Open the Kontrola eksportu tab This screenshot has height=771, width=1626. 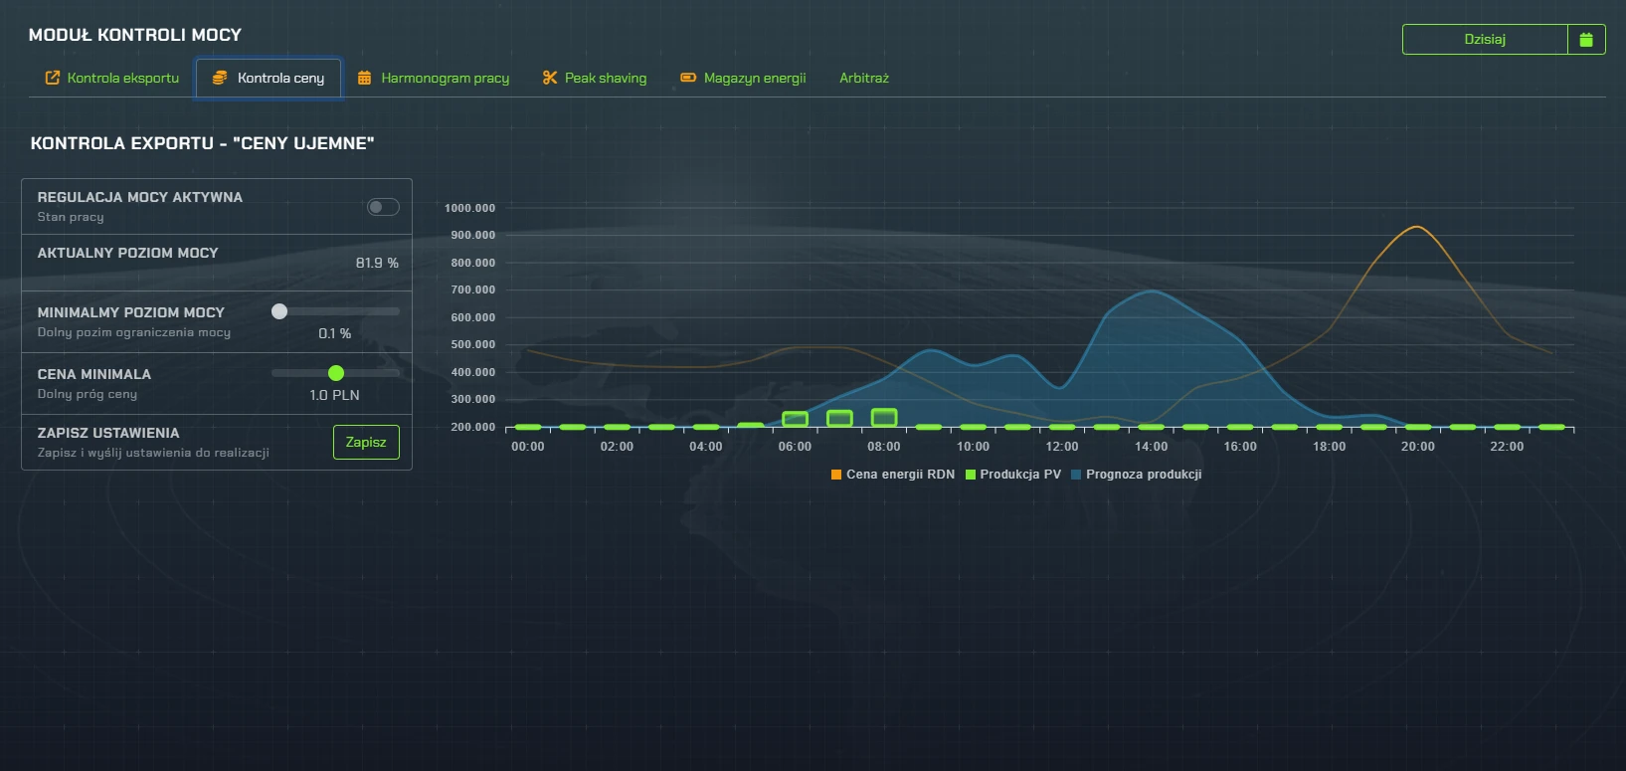(x=112, y=78)
